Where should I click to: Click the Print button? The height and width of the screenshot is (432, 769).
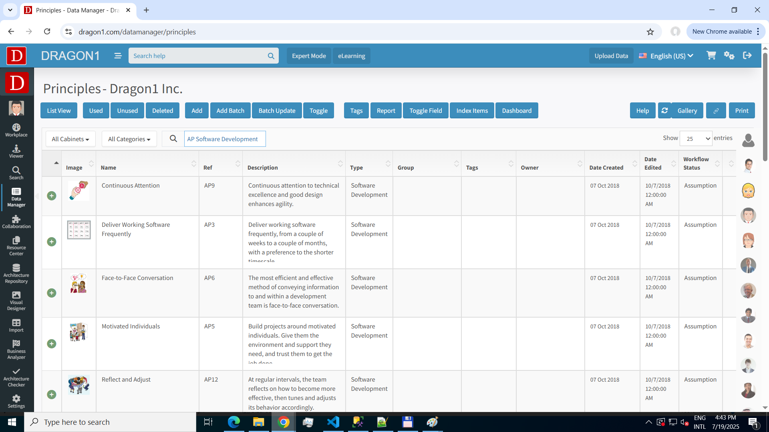(x=742, y=110)
